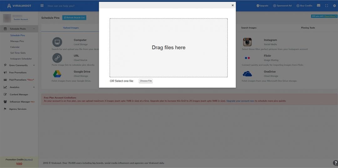The height and width of the screenshot is (168, 338).
Task: Open Free Promotions in sidebar
Action: tap(18, 72)
